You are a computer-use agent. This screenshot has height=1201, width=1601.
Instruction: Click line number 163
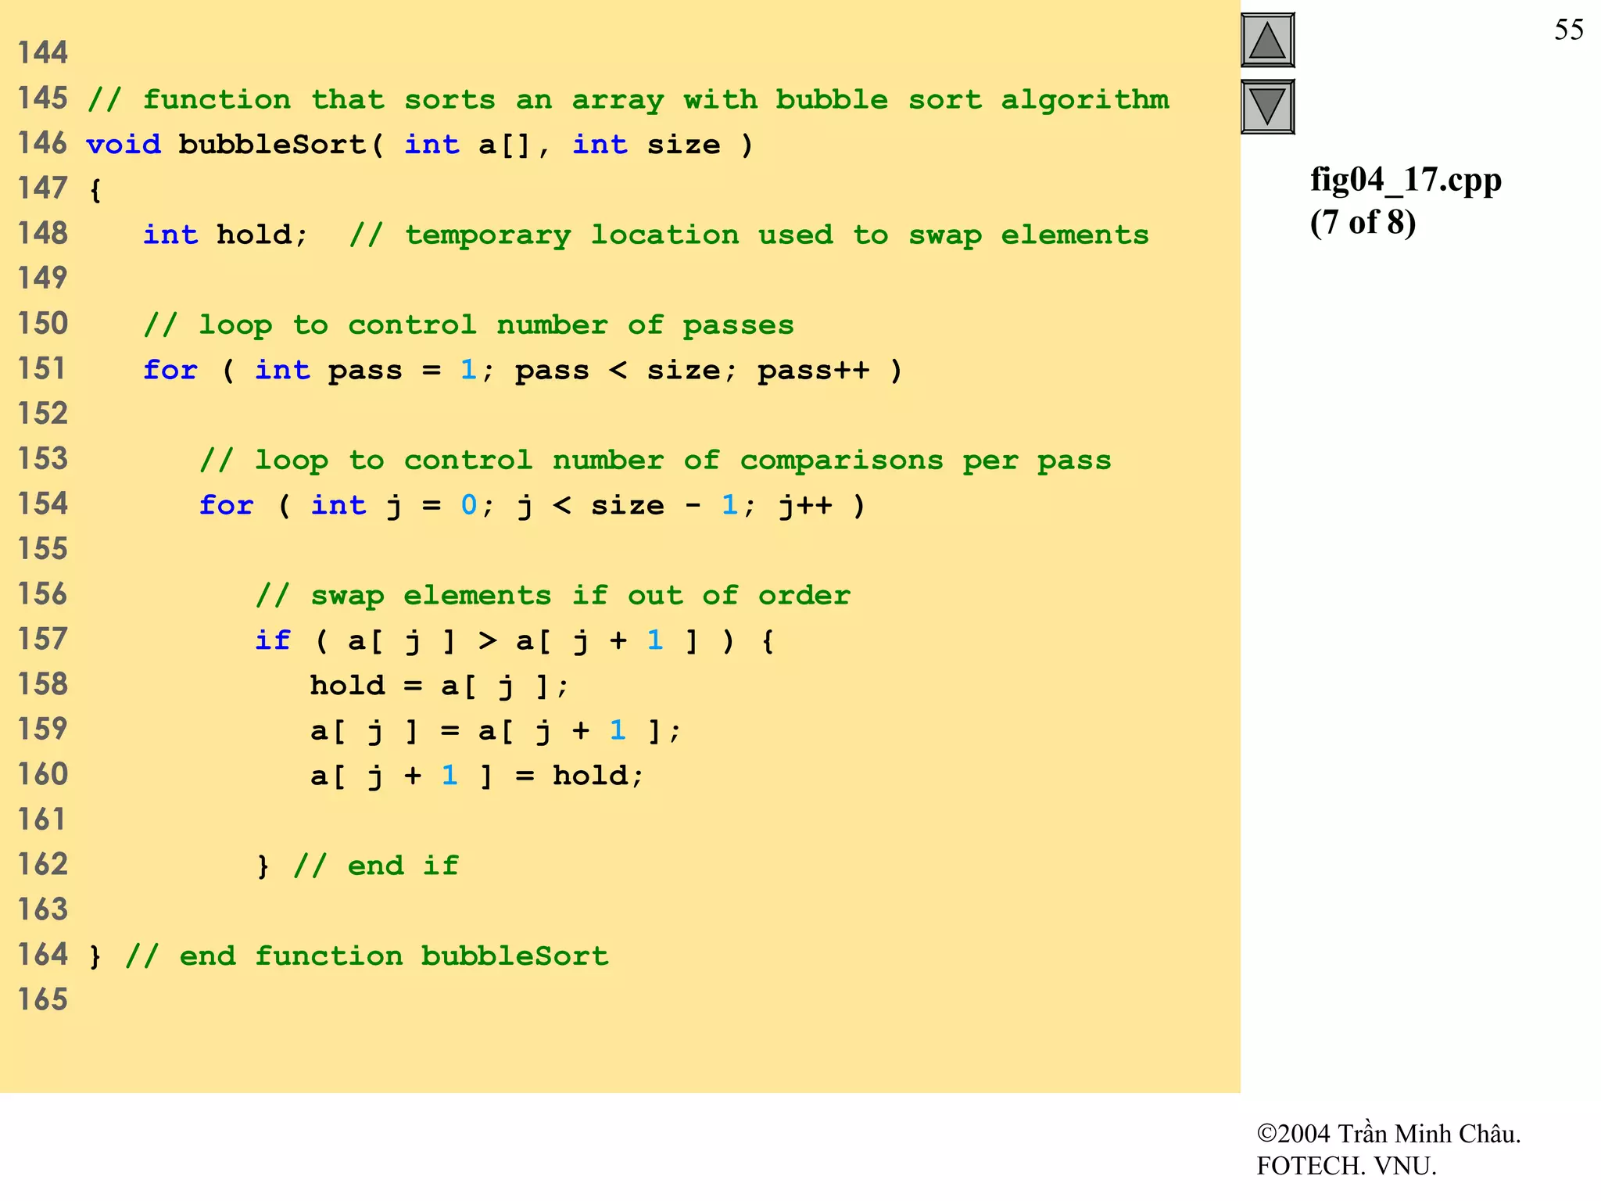[43, 909]
